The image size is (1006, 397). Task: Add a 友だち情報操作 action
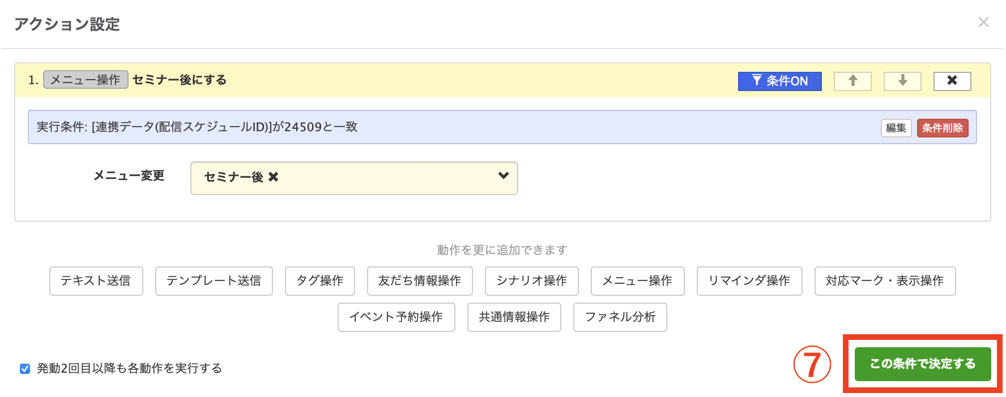[420, 281]
